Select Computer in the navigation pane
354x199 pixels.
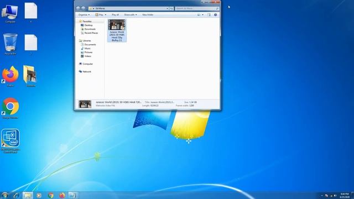[86, 64]
